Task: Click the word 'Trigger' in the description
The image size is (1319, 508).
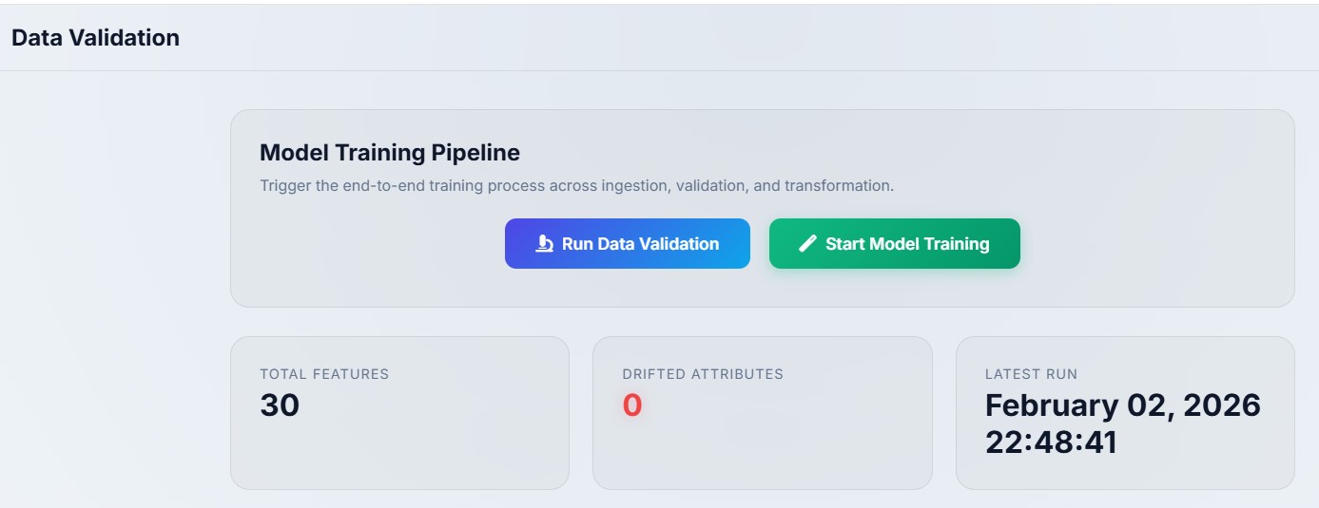Action: (x=285, y=186)
